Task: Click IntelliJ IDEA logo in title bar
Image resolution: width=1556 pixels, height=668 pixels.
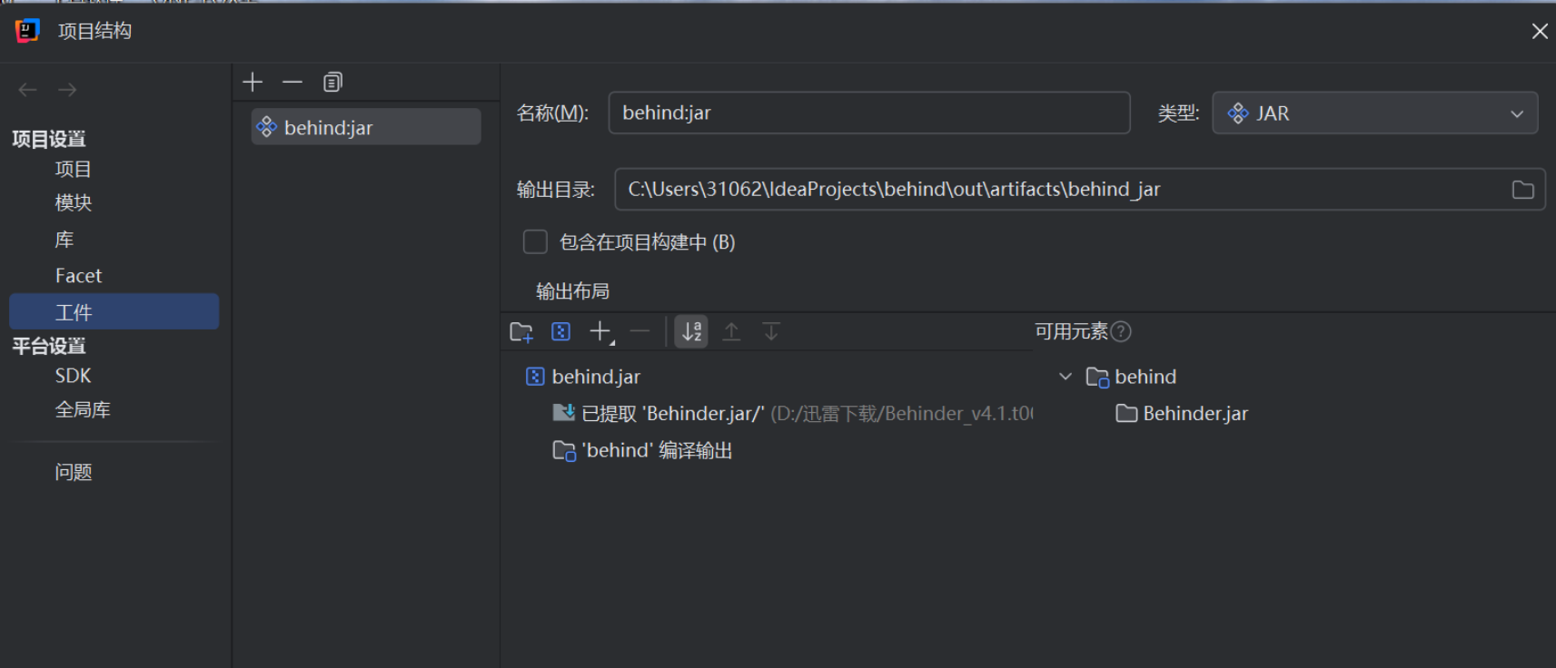Action: [27, 31]
